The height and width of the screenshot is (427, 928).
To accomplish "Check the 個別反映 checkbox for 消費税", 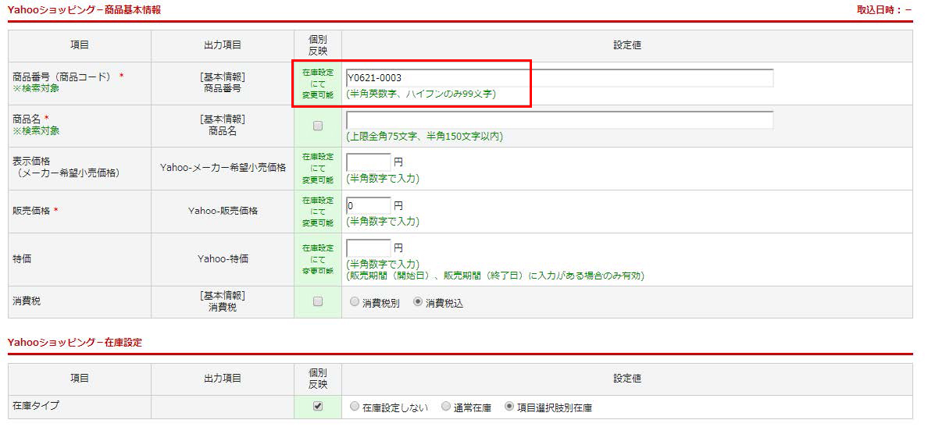I will [318, 301].
